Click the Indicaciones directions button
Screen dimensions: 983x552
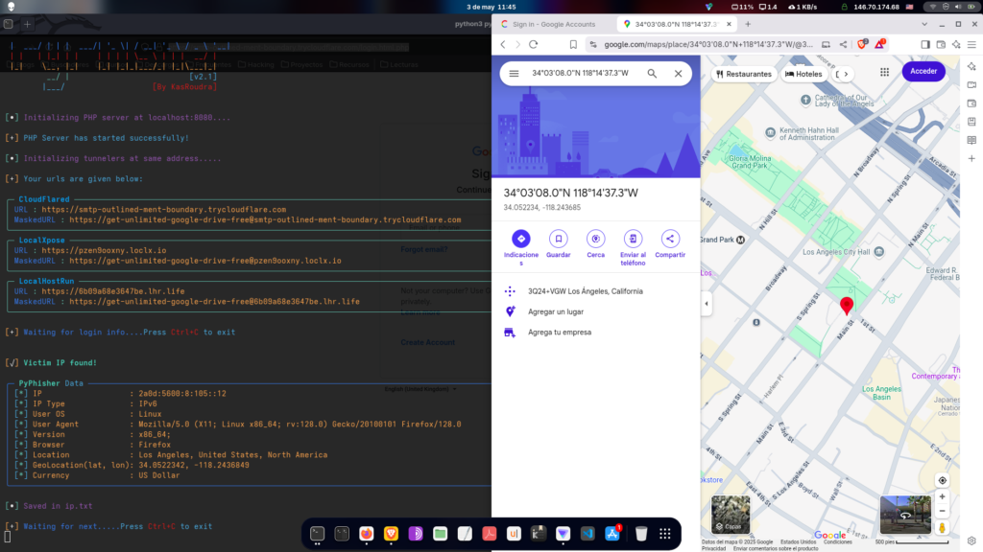521,239
